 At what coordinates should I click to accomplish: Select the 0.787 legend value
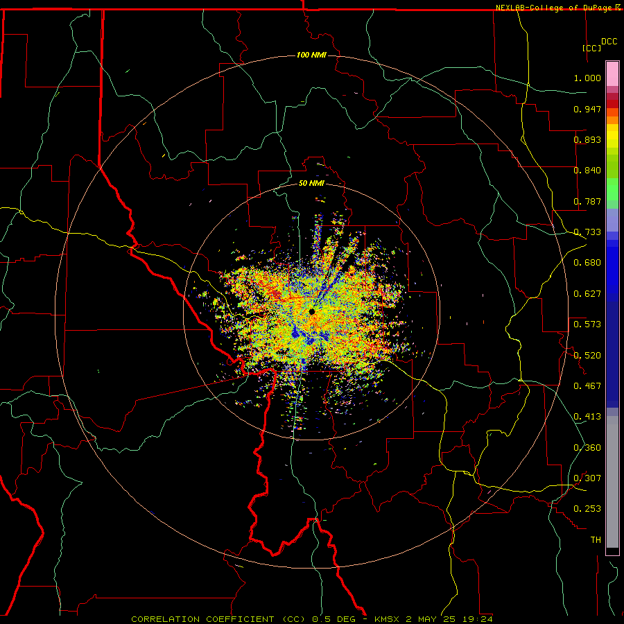point(587,201)
